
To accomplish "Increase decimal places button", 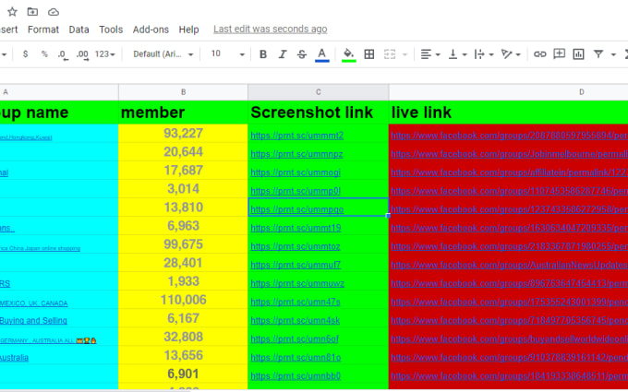I will pyautogui.click(x=82, y=54).
